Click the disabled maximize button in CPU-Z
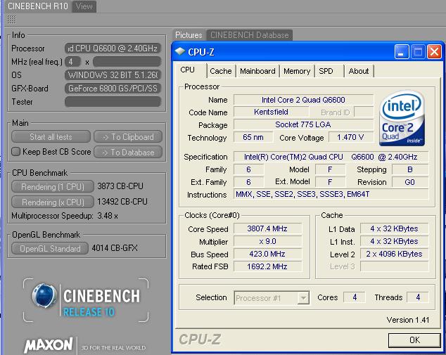This screenshot has height=355, width=446. pyautogui.click(x=418, y=52)
